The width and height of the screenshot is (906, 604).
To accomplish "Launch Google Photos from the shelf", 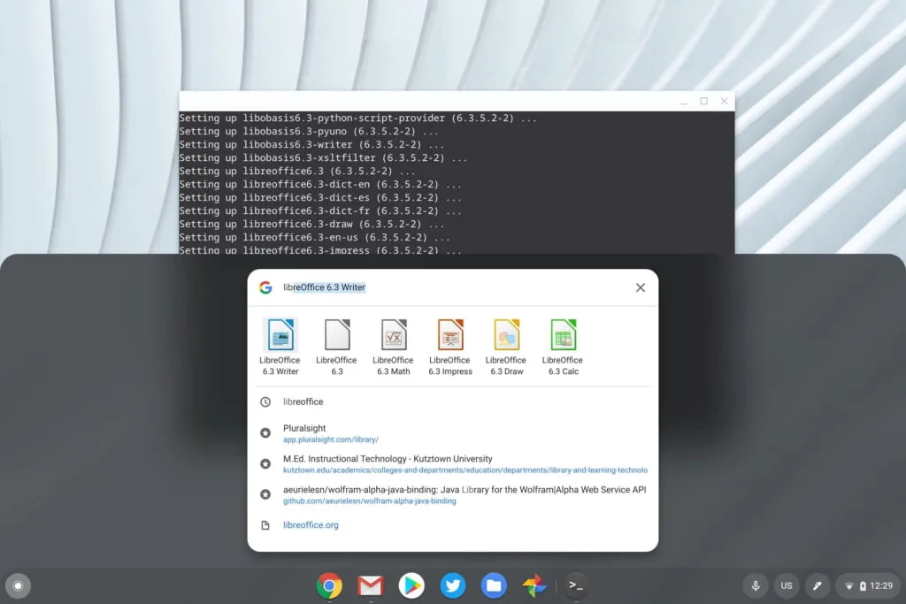I will click(534, 585).
